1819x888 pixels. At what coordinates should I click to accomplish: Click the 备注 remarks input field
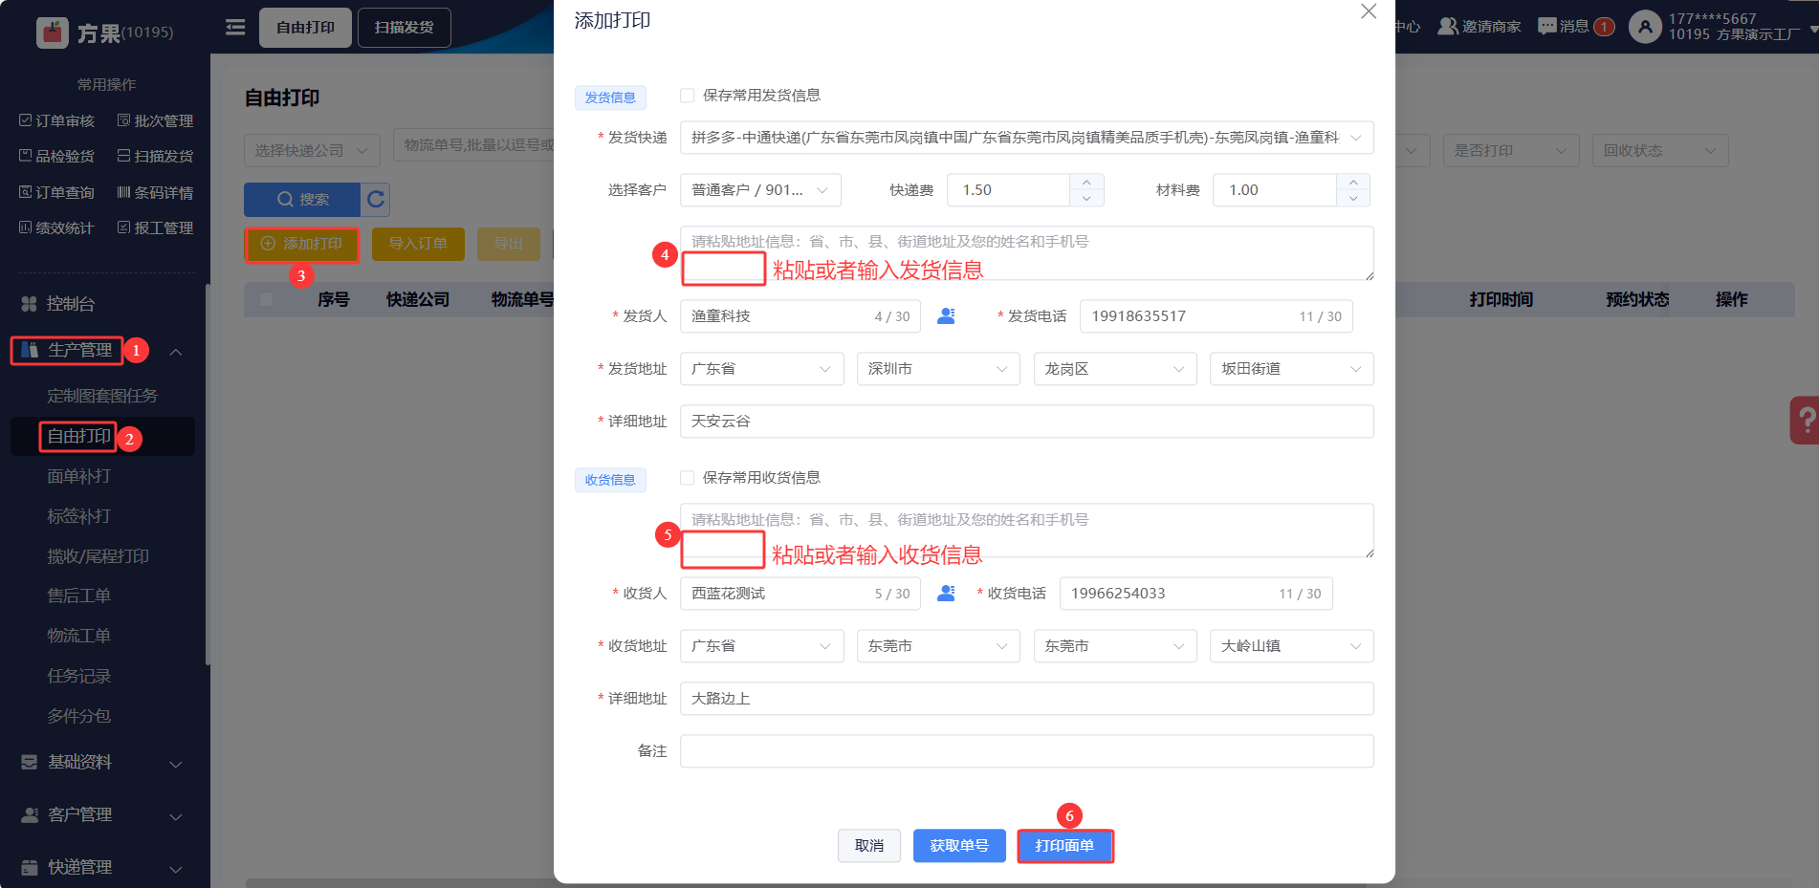(1025, 751)
